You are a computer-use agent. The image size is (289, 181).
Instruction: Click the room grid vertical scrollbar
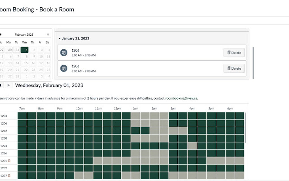(245, 128)
